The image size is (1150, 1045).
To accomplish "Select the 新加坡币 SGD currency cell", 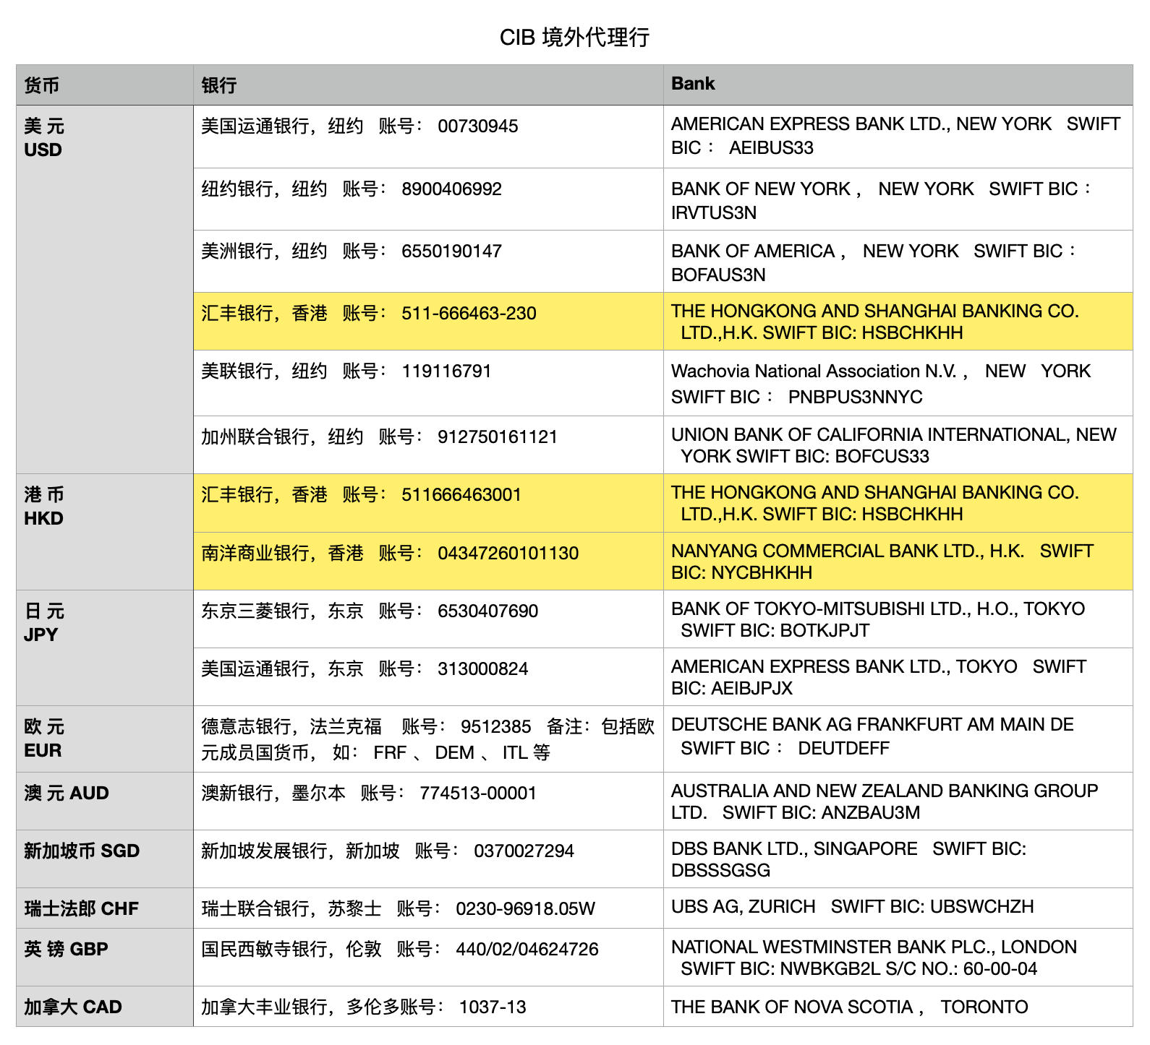I will point(105,859).
